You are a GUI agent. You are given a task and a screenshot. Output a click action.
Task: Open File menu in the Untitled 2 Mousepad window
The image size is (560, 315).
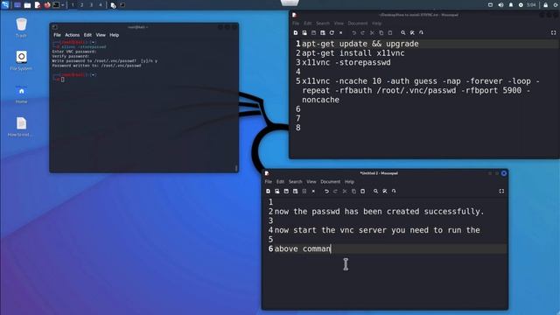269,182
